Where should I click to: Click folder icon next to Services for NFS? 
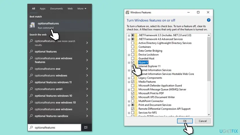(x=136, y=113)
